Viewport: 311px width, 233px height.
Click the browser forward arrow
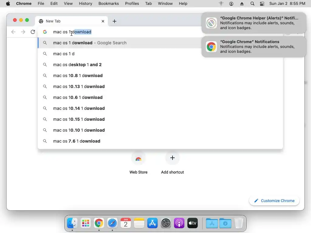coord(23,32)
